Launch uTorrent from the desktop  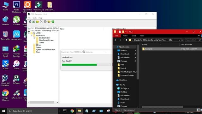click(16, 21)
